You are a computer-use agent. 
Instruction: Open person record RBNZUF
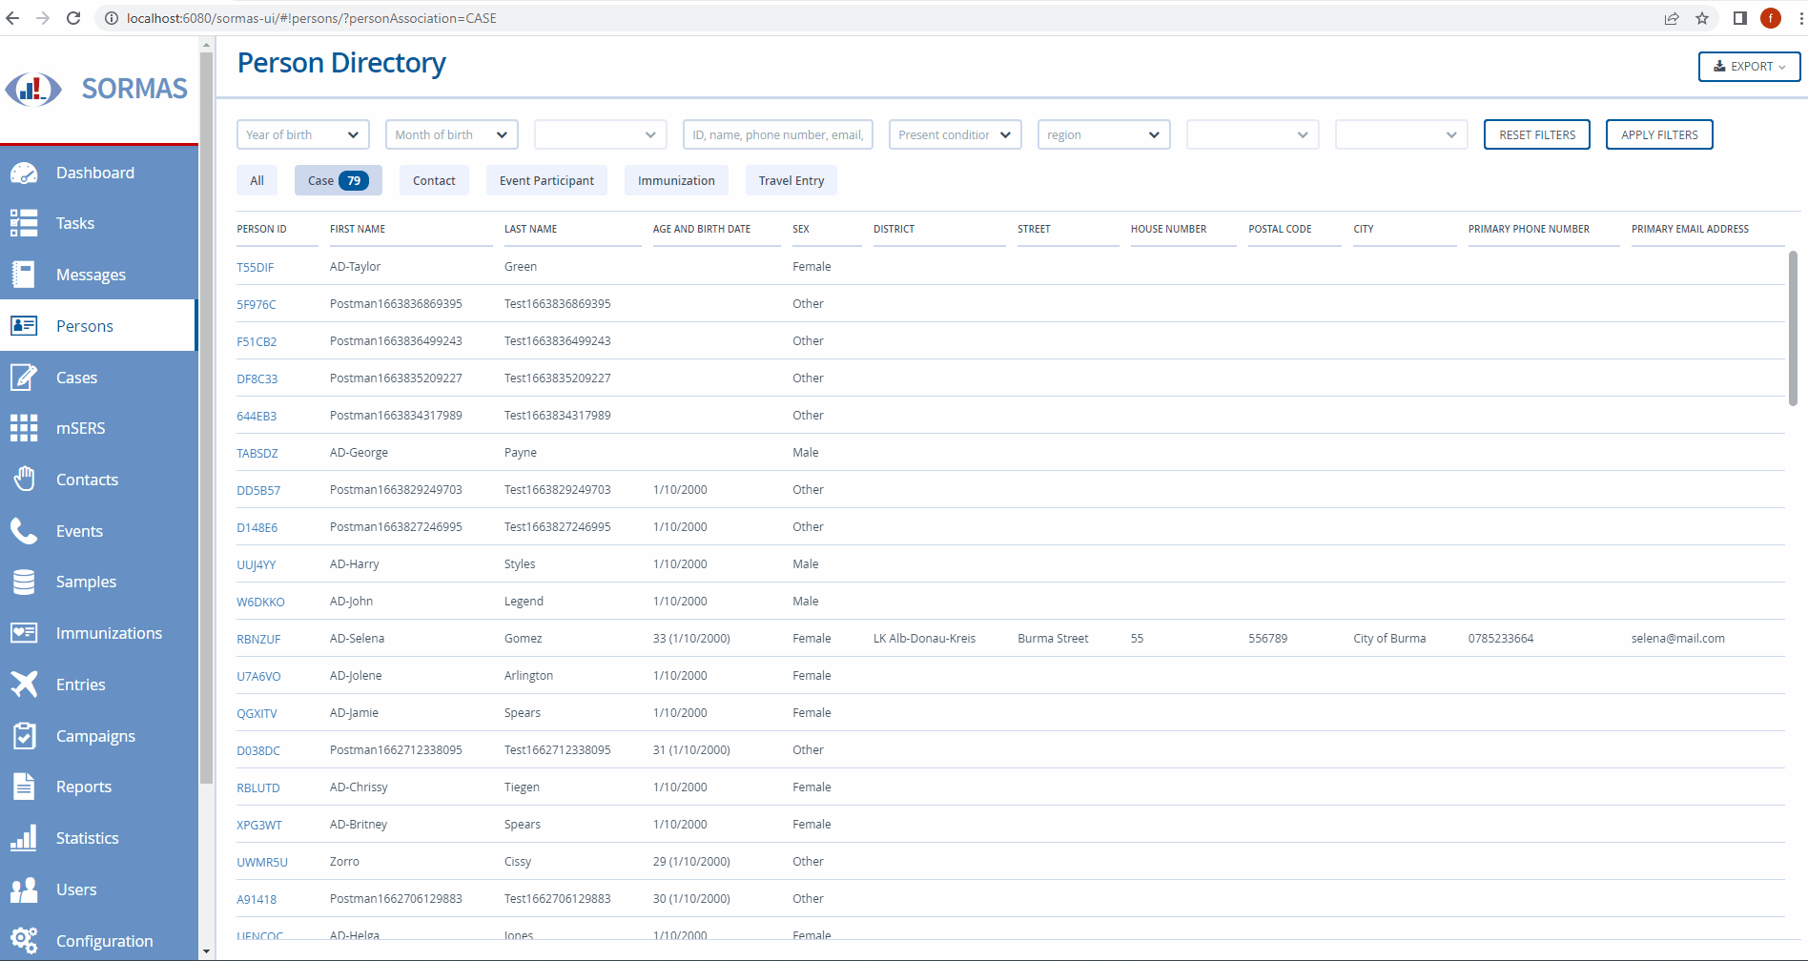click(x=258, y=639)
